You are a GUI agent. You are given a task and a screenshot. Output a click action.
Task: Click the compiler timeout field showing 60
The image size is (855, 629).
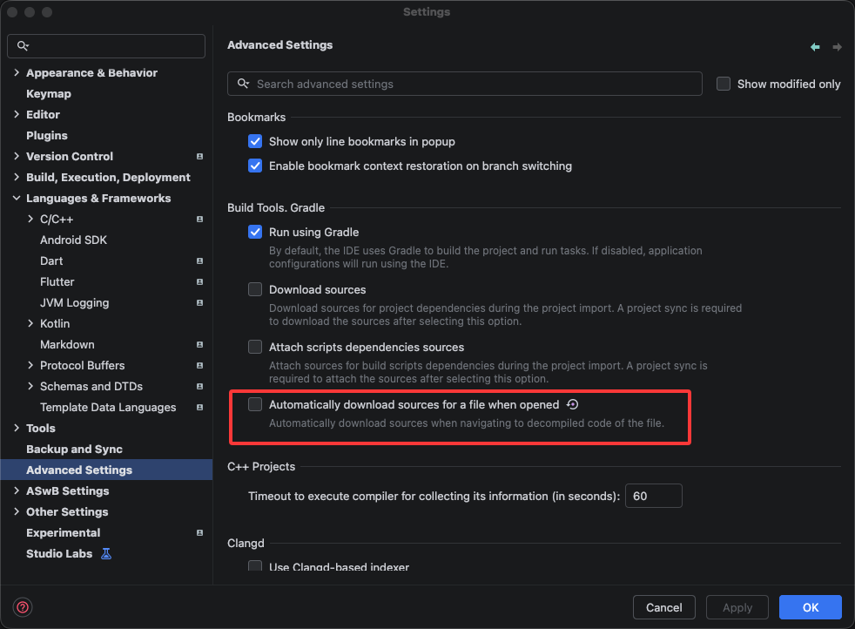tap(653, 496)
